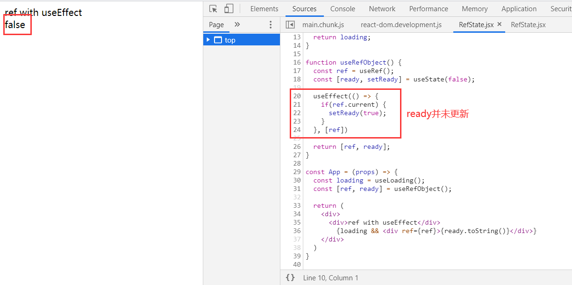Pretty print with the braces icon

click(x=290, y=278)
